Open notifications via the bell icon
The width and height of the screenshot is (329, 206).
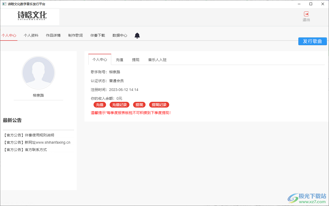click(x=137, y=36)
